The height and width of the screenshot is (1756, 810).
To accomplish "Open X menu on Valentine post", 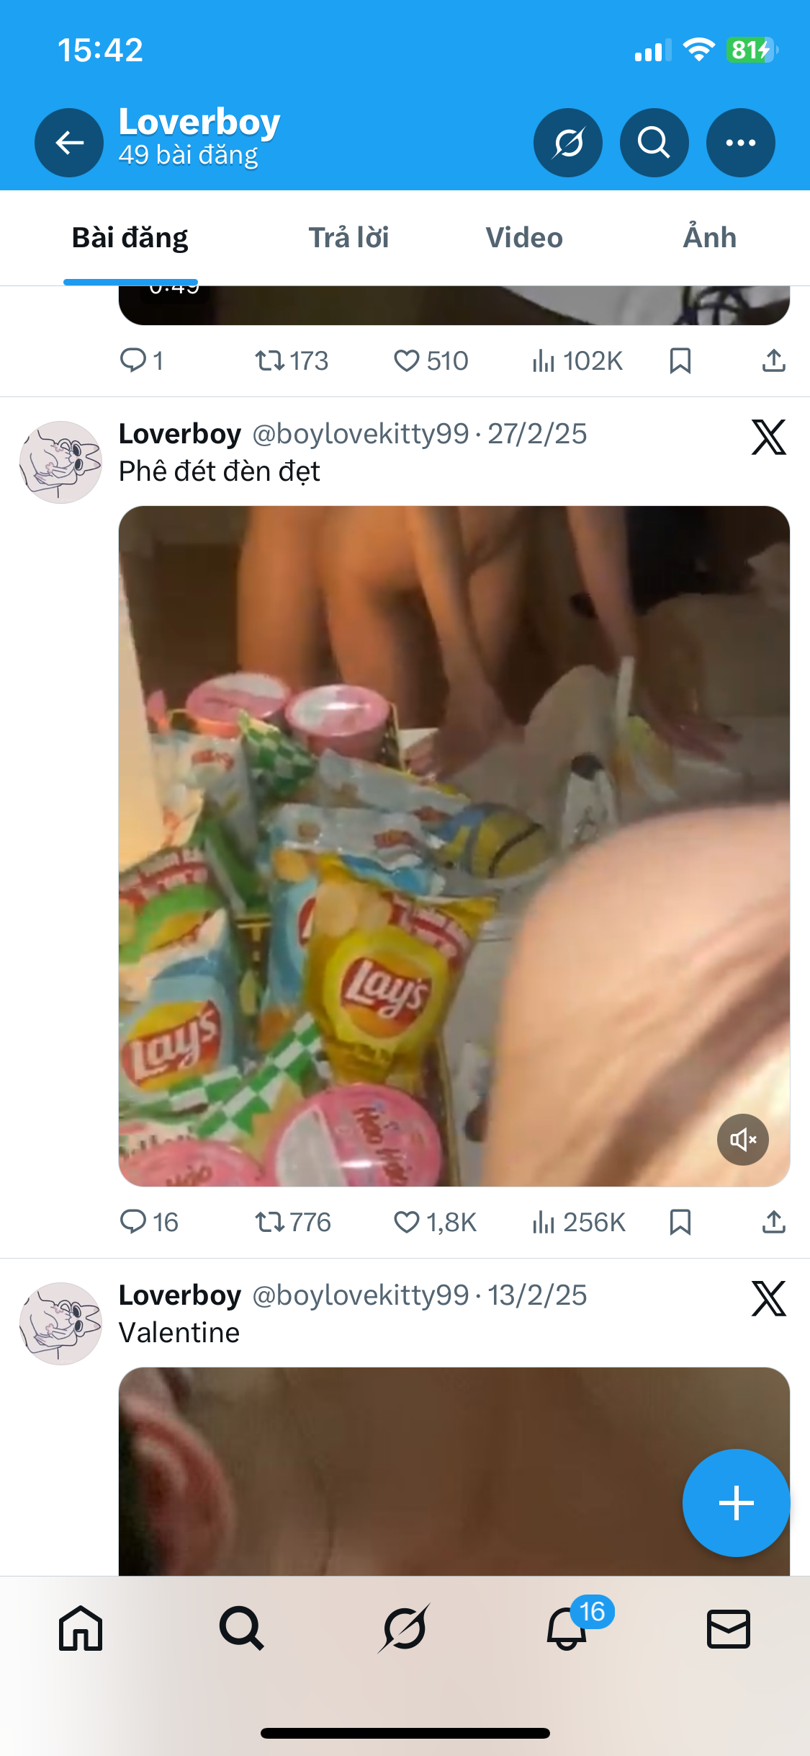I will (x=768, y=1299).
